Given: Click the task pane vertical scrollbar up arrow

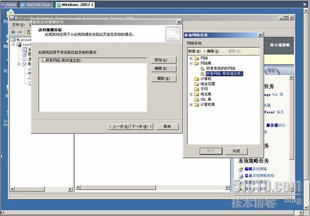Looking at the screenshot, I should tap(291, 78).
